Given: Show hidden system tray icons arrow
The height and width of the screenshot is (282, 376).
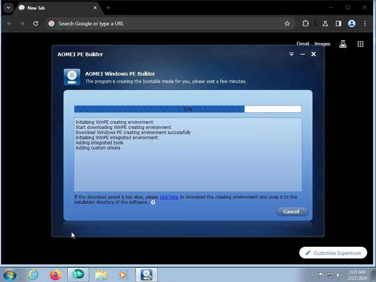Looking at the screenshot, I should point(312,275).
